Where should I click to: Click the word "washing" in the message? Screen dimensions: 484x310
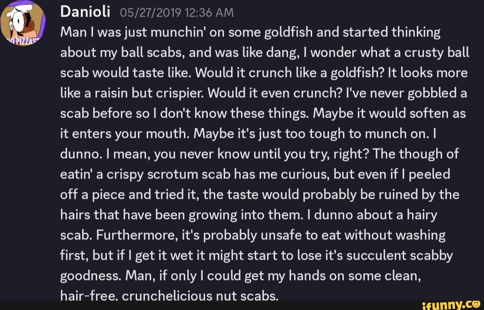point(418,235)
